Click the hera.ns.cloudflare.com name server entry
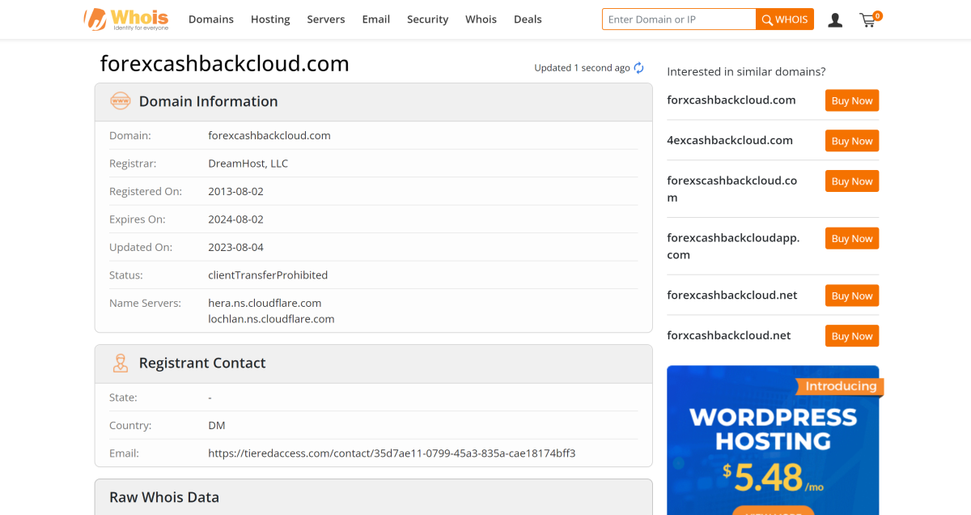The image size is (971, 515). [264, 302]
